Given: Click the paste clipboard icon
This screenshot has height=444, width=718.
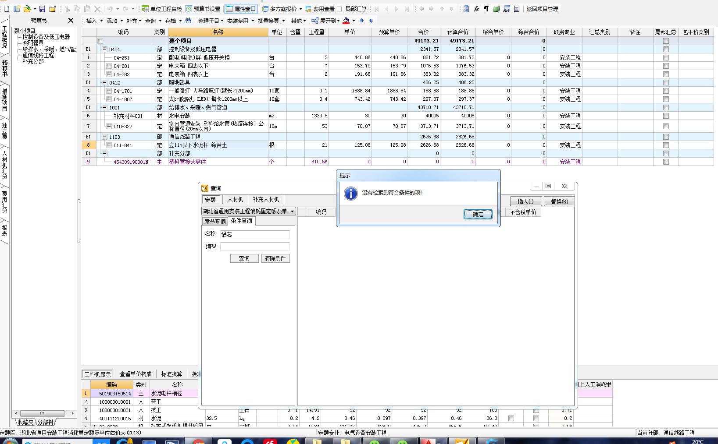Looking at the screenshot, I should [87, 9].
